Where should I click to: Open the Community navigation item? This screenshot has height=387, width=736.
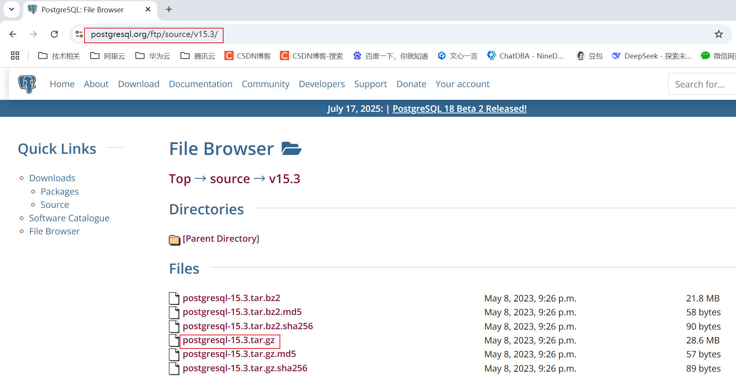266,84
